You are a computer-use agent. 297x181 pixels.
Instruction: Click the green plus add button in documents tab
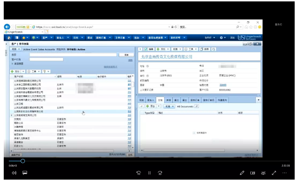point(150,106)
